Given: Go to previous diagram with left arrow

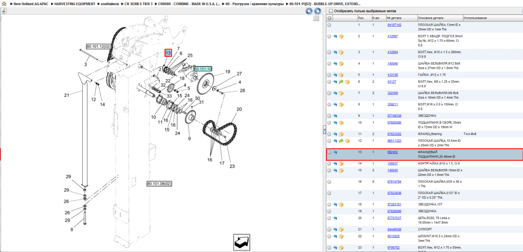Looking at the screenshot, I should point(309,11).
